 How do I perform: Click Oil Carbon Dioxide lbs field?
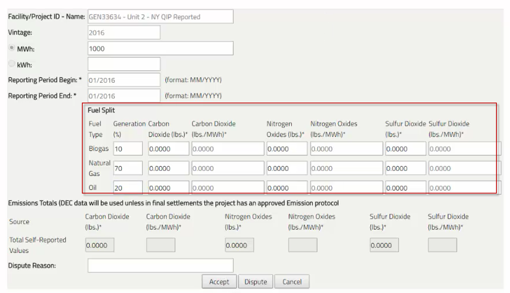[x=168, y=188]
